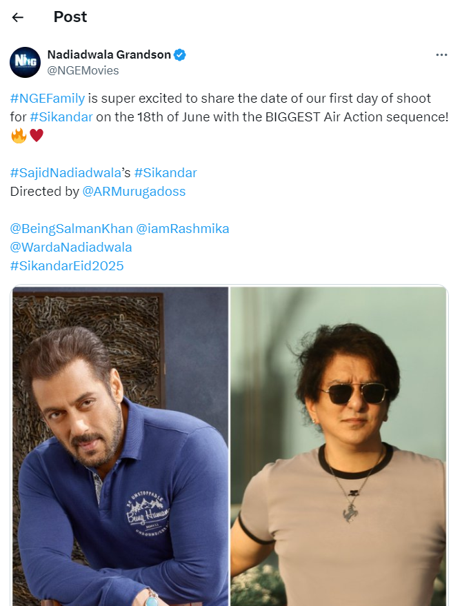Click #Sikandar hashtag above 'Directed by'

pos(166,172)
